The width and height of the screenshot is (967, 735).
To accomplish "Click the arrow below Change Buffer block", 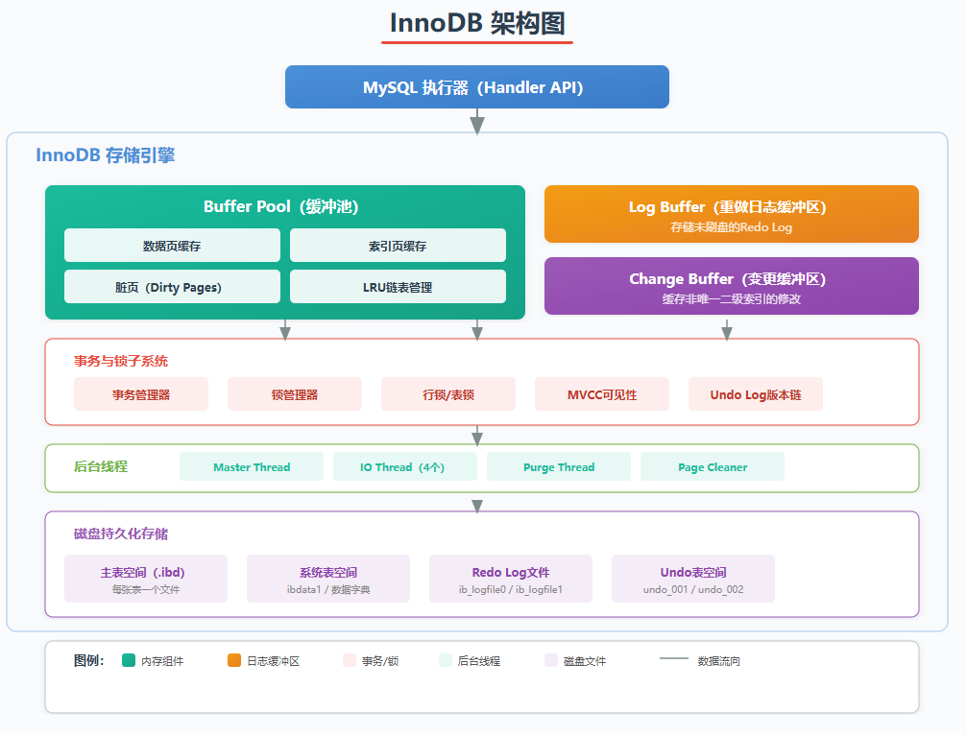I will coord(727,330).
